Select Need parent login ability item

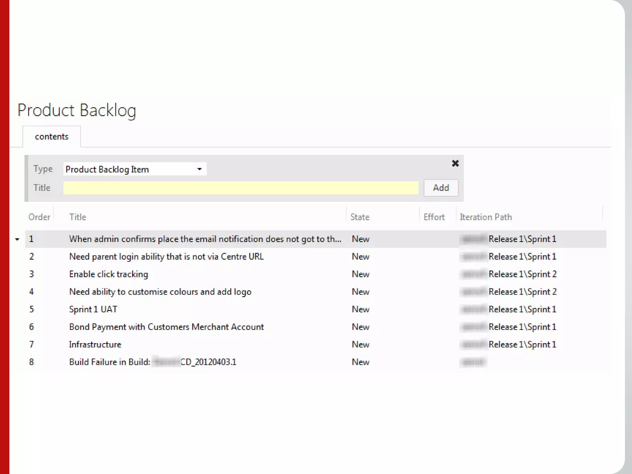166,257
